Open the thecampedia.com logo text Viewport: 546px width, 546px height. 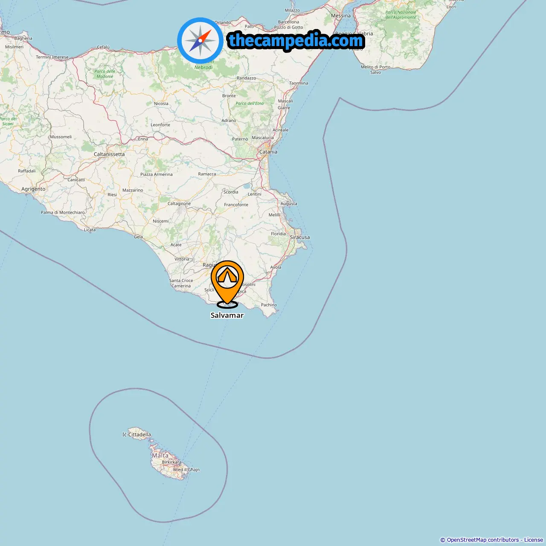coord(296,41)
